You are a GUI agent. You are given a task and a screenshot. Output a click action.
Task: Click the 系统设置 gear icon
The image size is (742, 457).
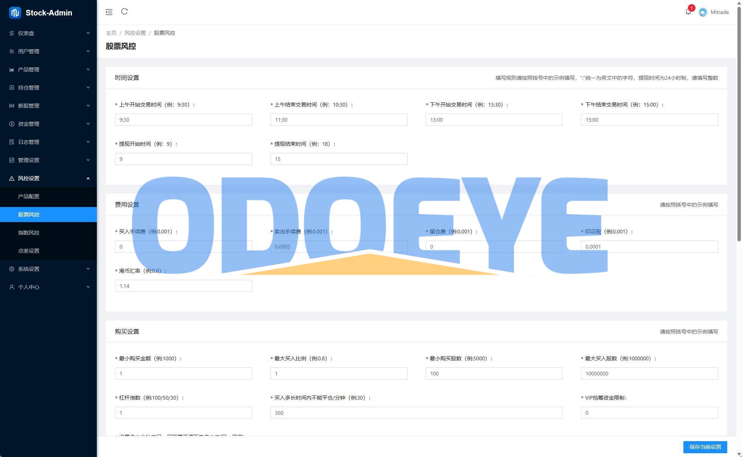[12, 269]
